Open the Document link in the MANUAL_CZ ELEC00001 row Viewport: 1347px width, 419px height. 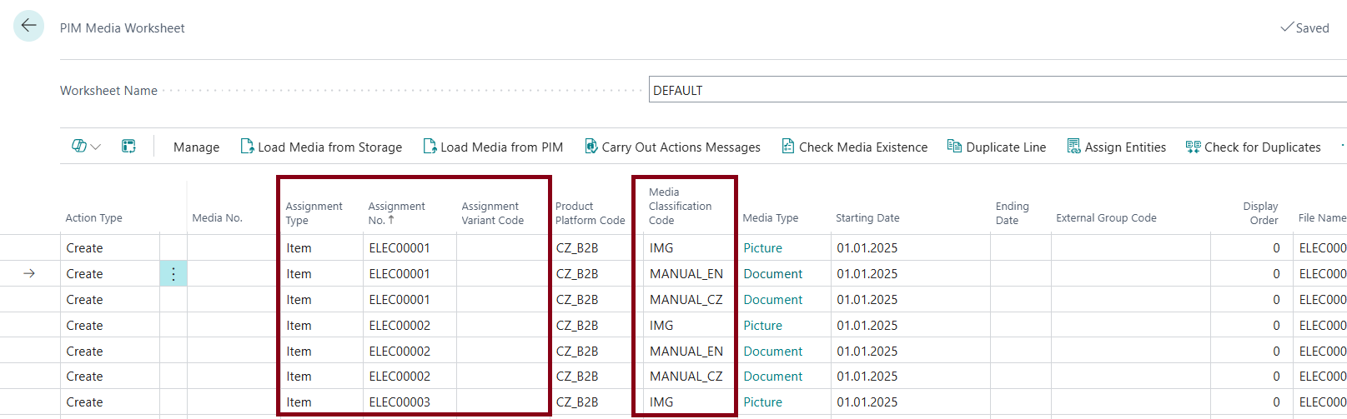[x=772, y=300]
